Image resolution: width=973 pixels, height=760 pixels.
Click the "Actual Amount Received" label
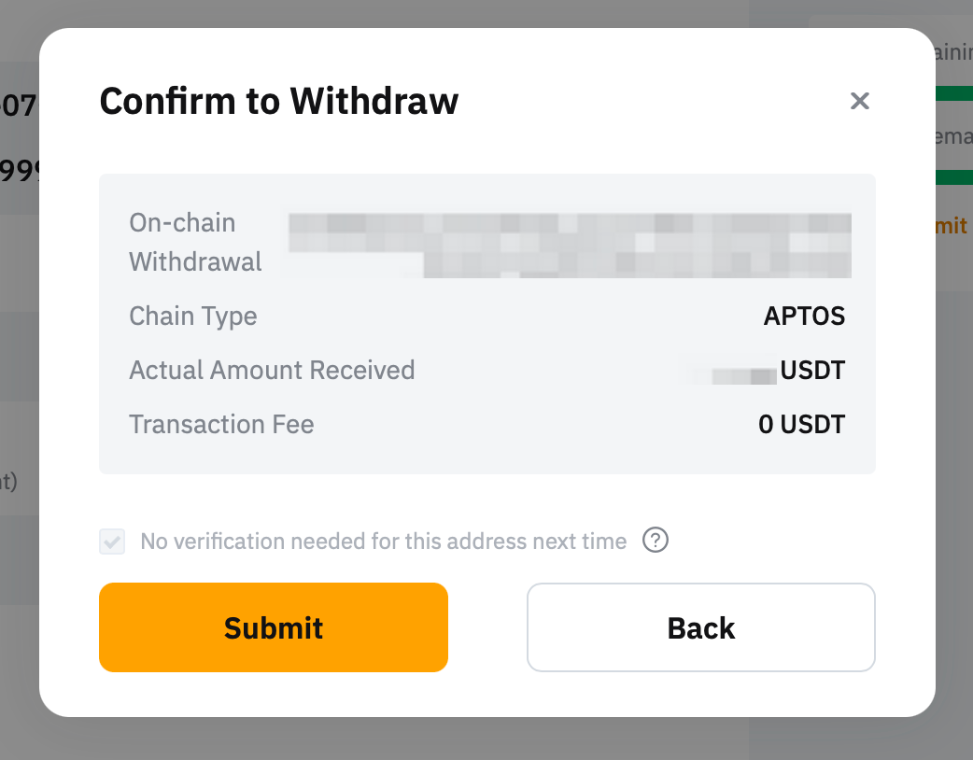[x=272, y=370]
